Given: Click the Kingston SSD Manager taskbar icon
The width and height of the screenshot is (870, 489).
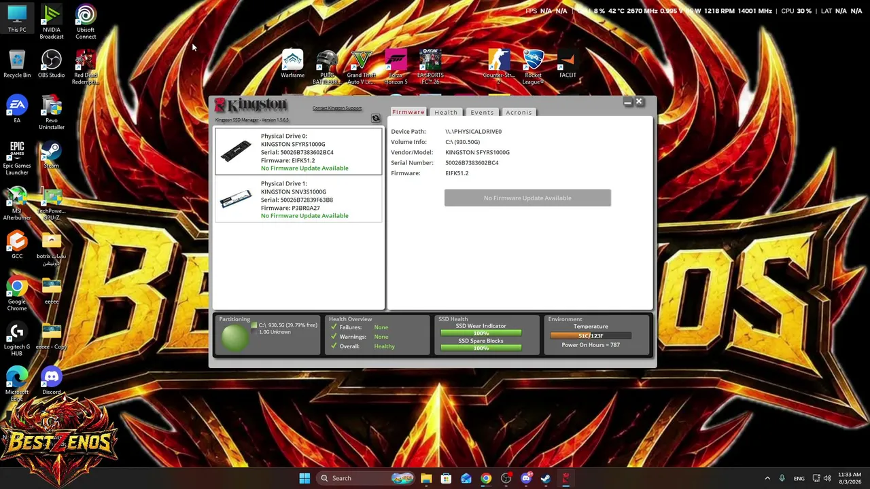Looking at the screenshot, I should click(x=565, y=478).
